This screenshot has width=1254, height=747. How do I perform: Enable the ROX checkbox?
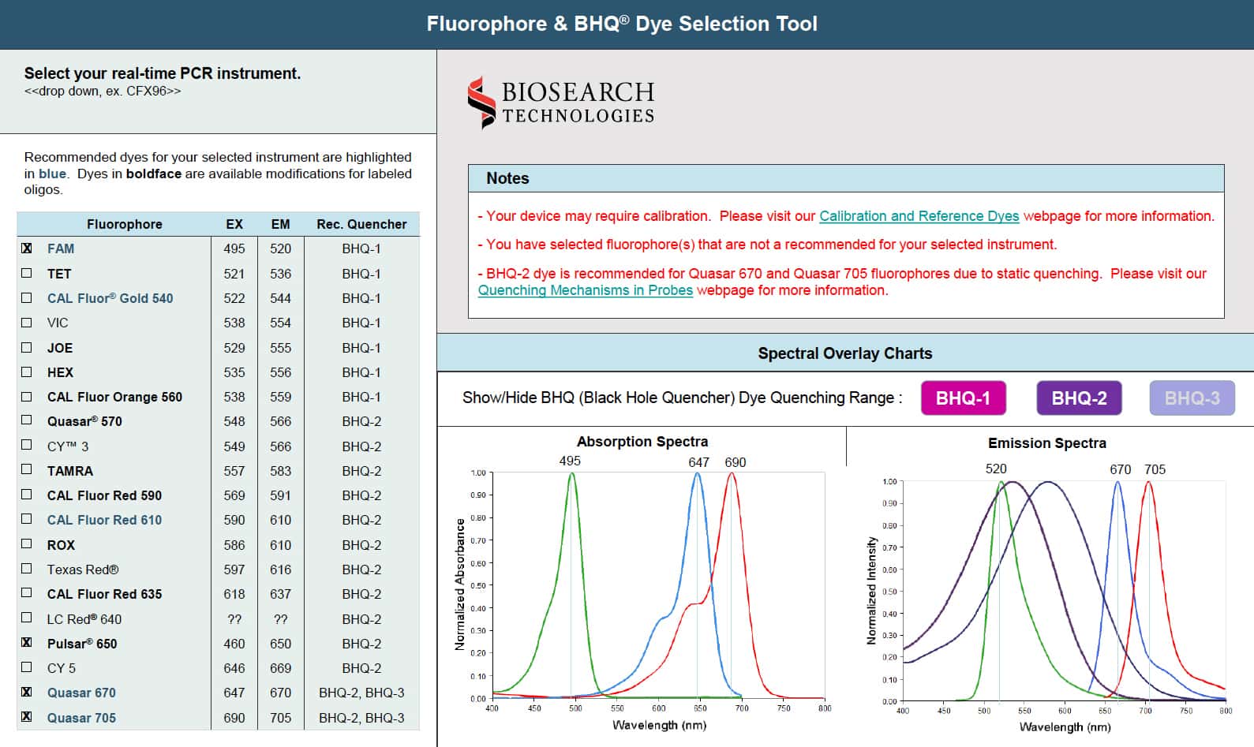tap(27, 544)
